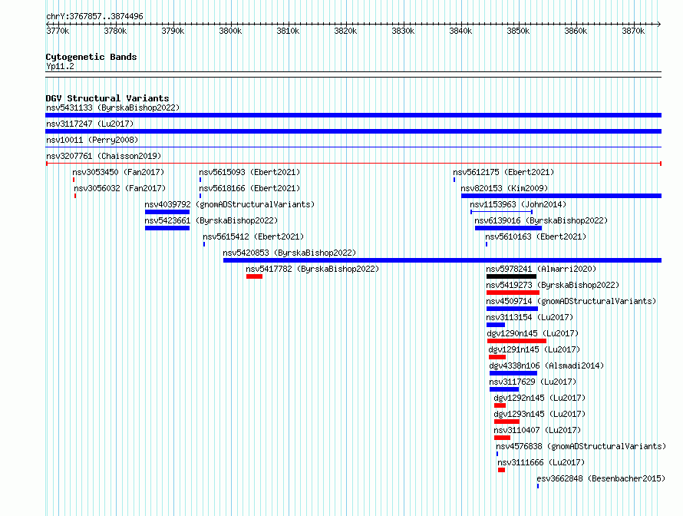Click nsv6139016 (ByrskaBishop2022) label
The height and width of the screenshot is (516, 683).
[541, 220]
